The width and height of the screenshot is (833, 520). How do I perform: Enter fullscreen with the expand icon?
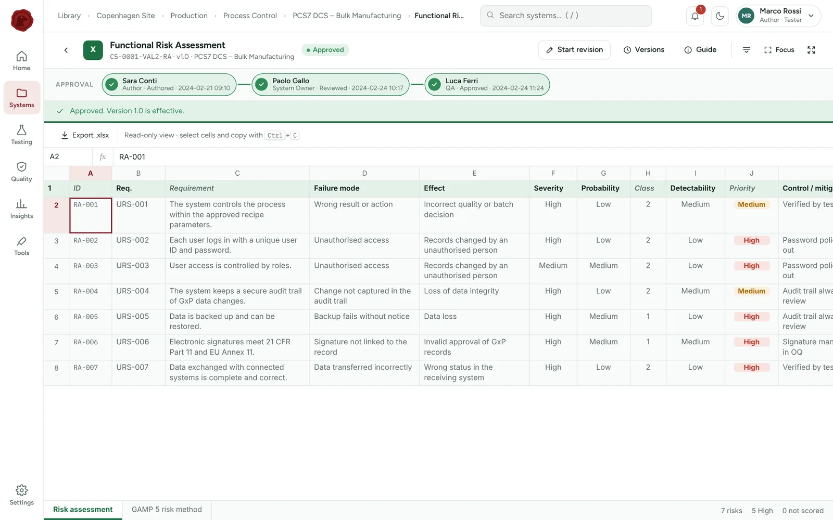811,50
